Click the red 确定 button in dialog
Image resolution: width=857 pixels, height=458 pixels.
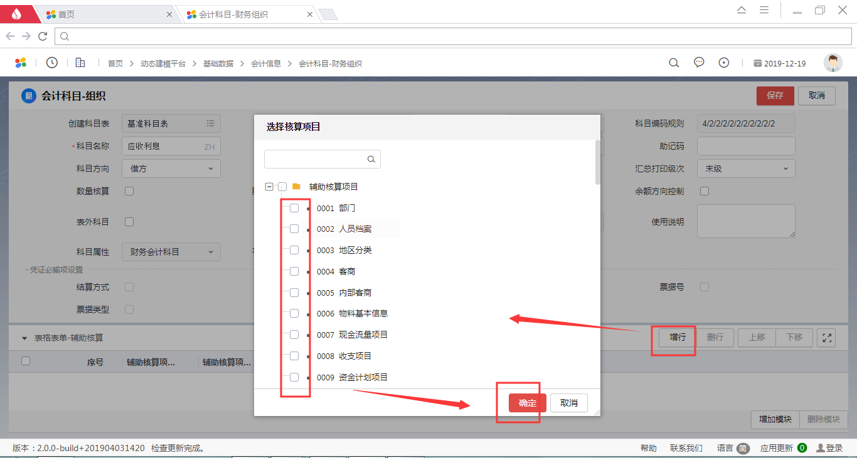tap(527, 403)
